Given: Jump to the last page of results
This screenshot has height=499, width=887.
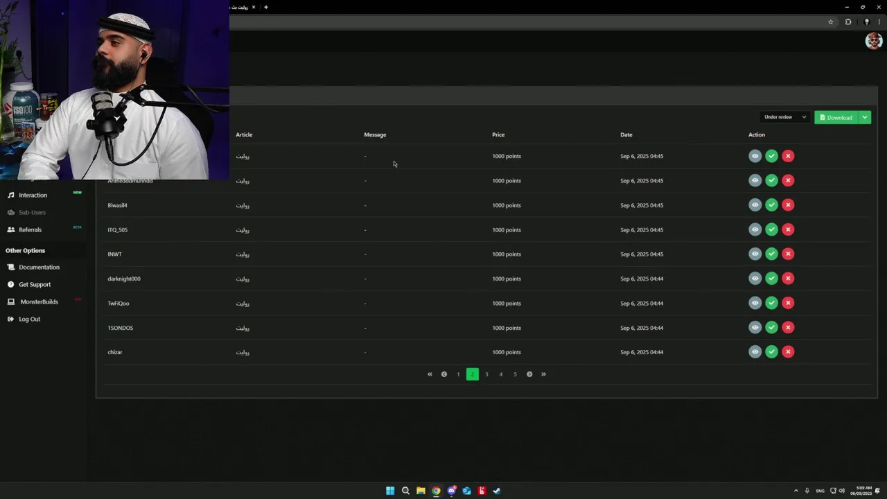Looking at the screenshot, I should [543, 374].
